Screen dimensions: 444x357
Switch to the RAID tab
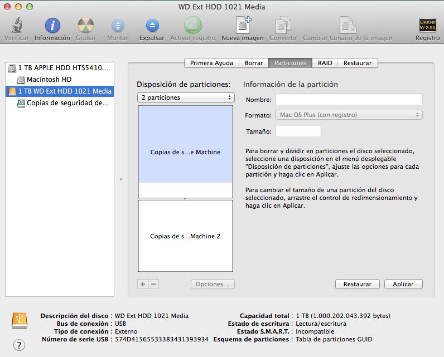click(325, 63)
